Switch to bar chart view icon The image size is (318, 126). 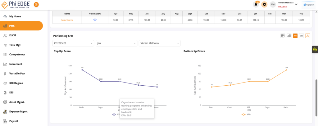pyautogui.click(x=289, y=36)
